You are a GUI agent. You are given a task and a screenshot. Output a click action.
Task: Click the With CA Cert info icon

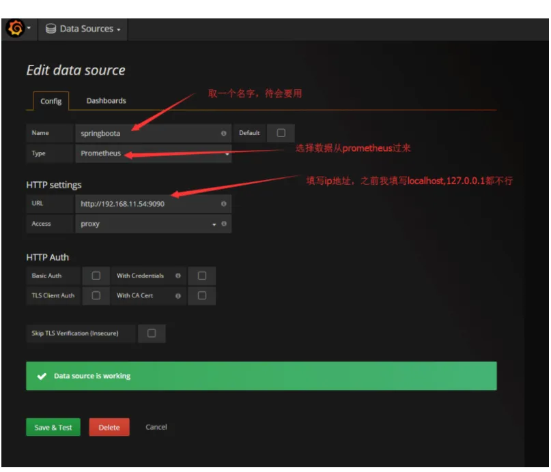(178, 296)
